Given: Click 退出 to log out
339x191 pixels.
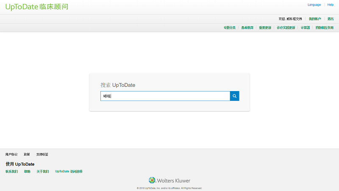Looking at the screenshot, I should [x=331, y=19].
